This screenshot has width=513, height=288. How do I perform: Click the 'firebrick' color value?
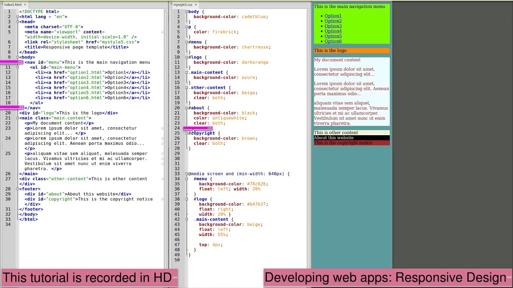click(x=224, y=32)
